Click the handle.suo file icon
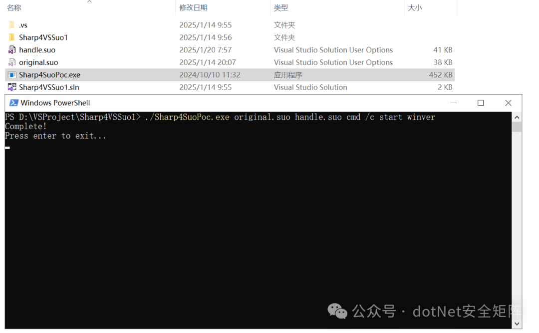 pos(11,50)
